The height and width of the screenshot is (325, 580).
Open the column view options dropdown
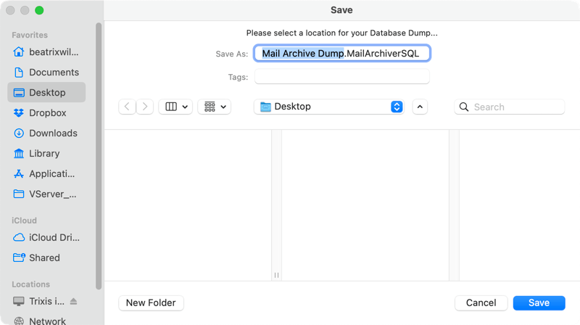coord(177,107)
